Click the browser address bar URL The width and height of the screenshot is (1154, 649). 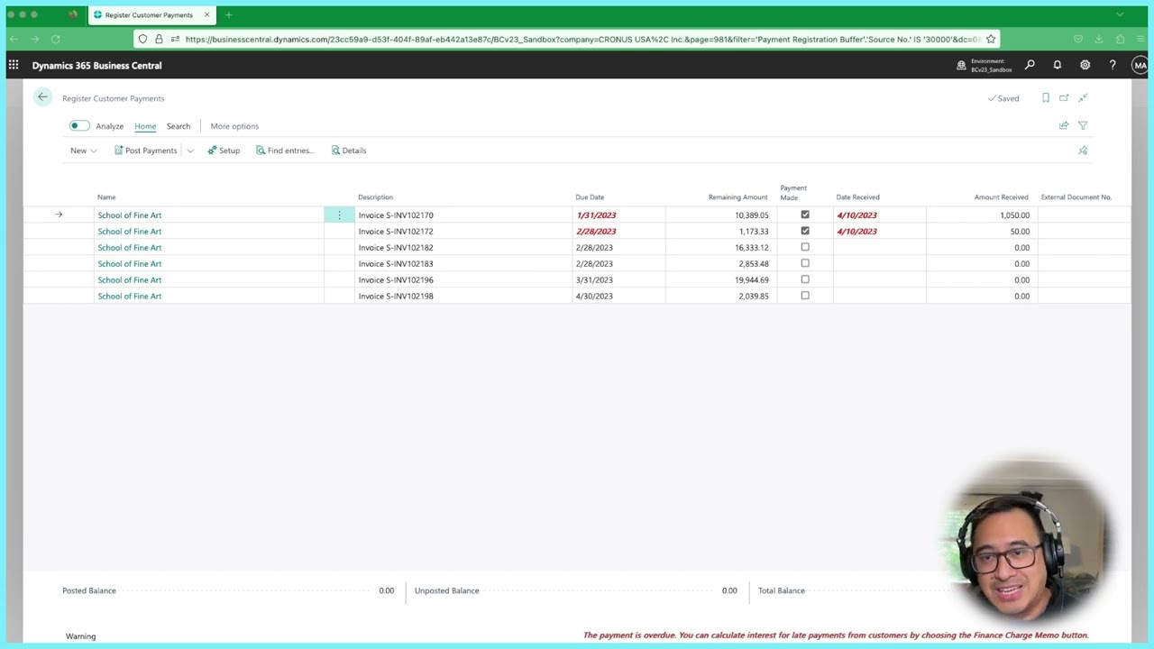tap(582, 39)
